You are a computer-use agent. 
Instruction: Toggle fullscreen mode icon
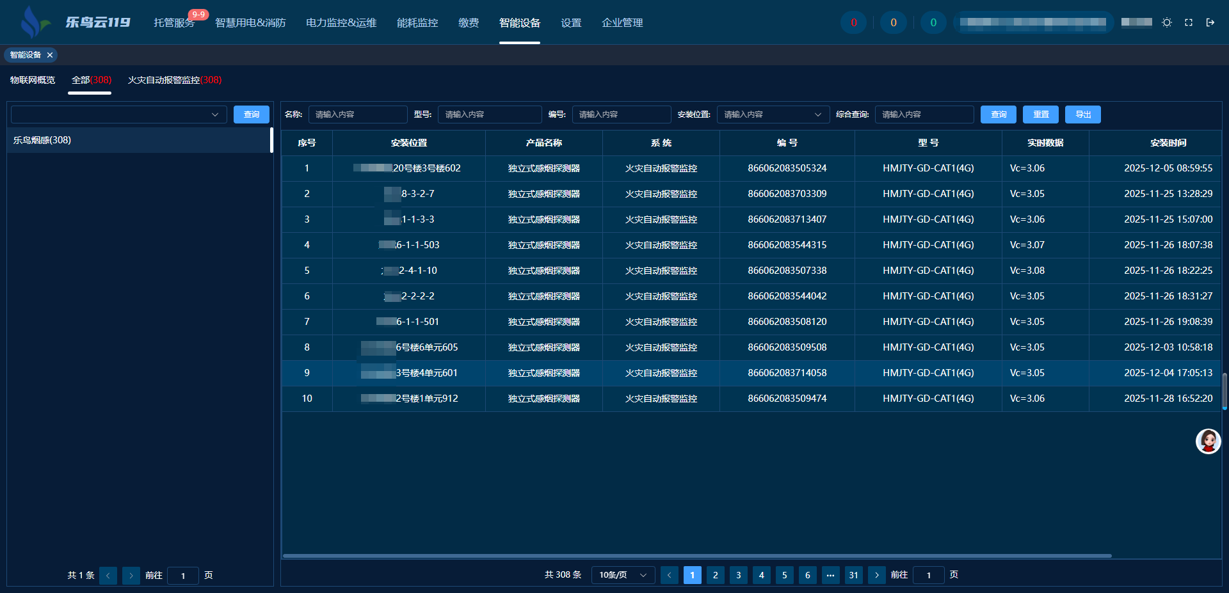pyautogui.click(x=1189, y=22)
